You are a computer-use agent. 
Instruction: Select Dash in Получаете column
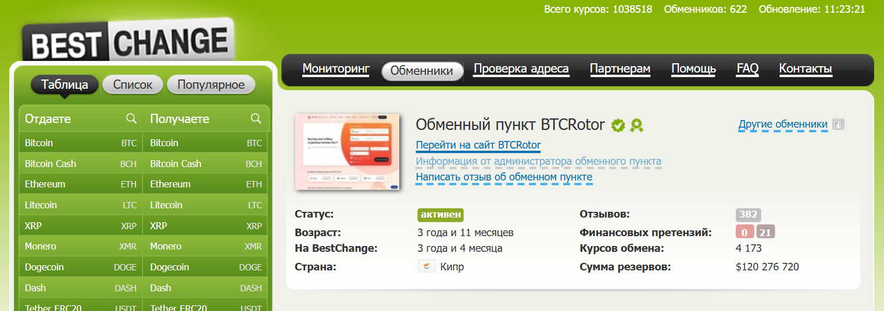[x=206, y=288]
